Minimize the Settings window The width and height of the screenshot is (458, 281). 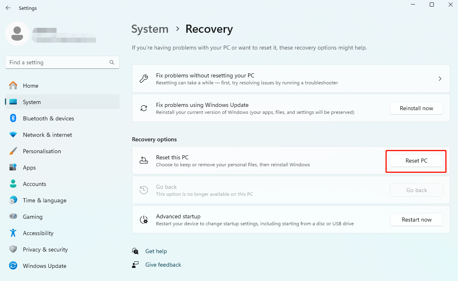413,5
